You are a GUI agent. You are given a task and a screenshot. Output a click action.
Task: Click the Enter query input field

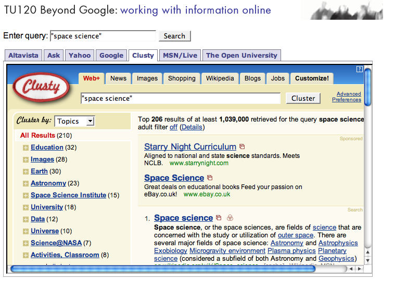pos(103,36)
